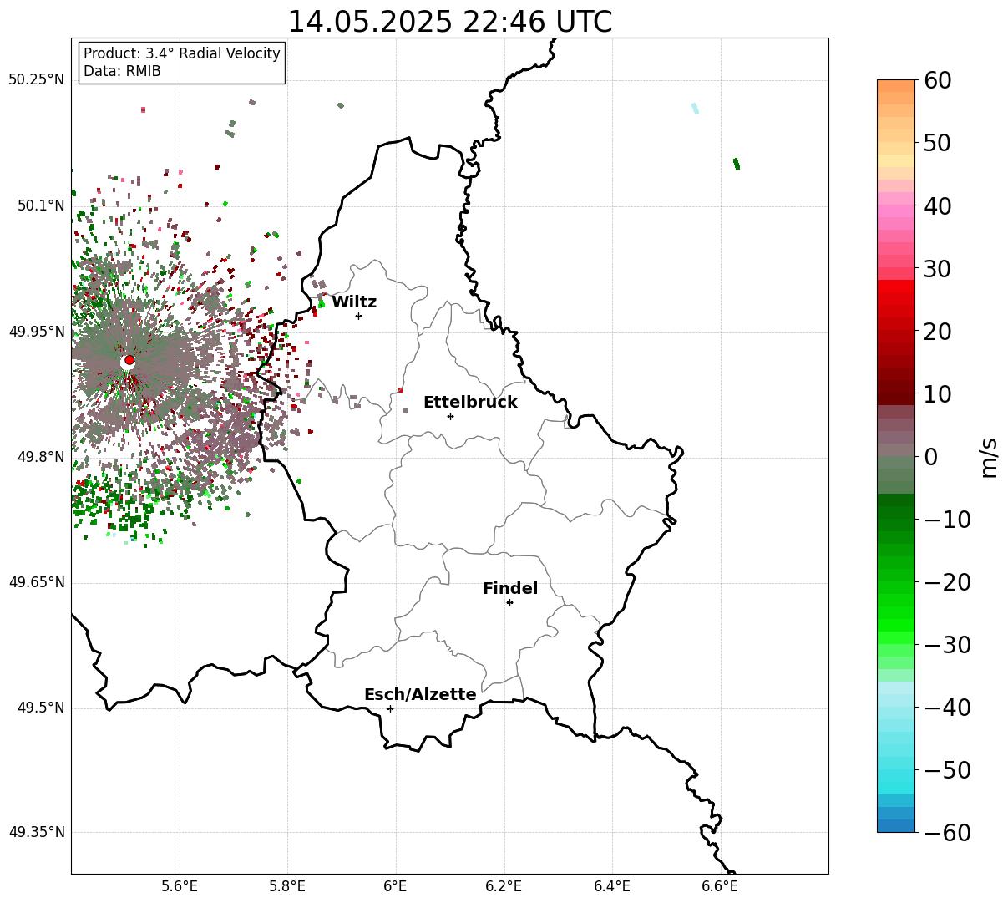Click the 49.65°N latitude label
The height and width of the screenshot is (903, 1008).
[36, 582]
